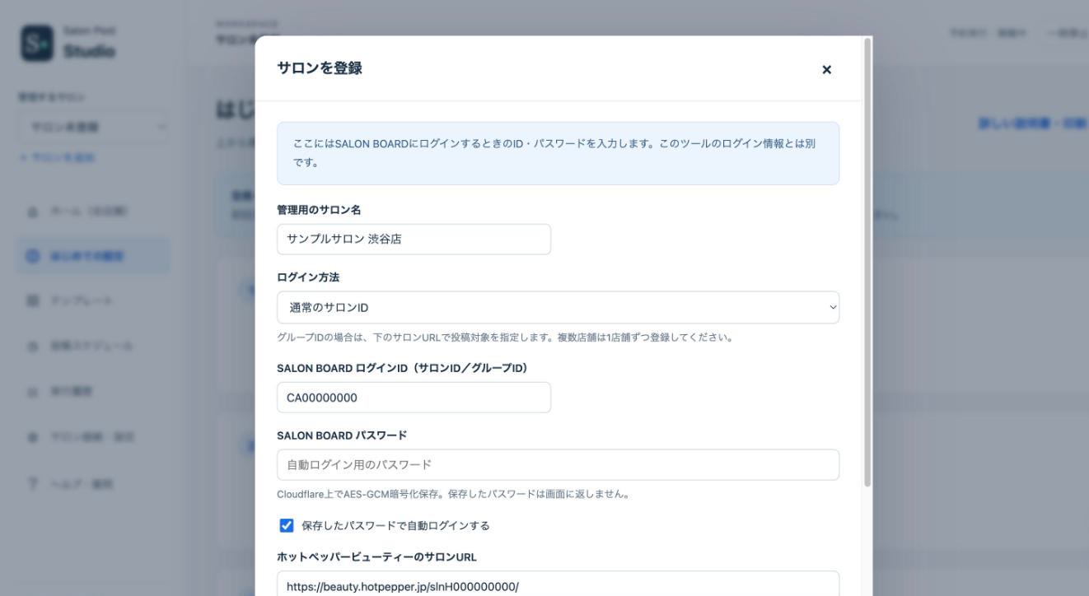Viewport: 1089px width, 596px height.
Task: Open the ログイン方法 dropdown showing 通常のサロンID
Action: (x=558, y=307)
